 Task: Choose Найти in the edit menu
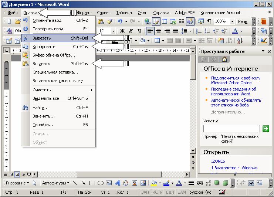(x=58, y=108)
